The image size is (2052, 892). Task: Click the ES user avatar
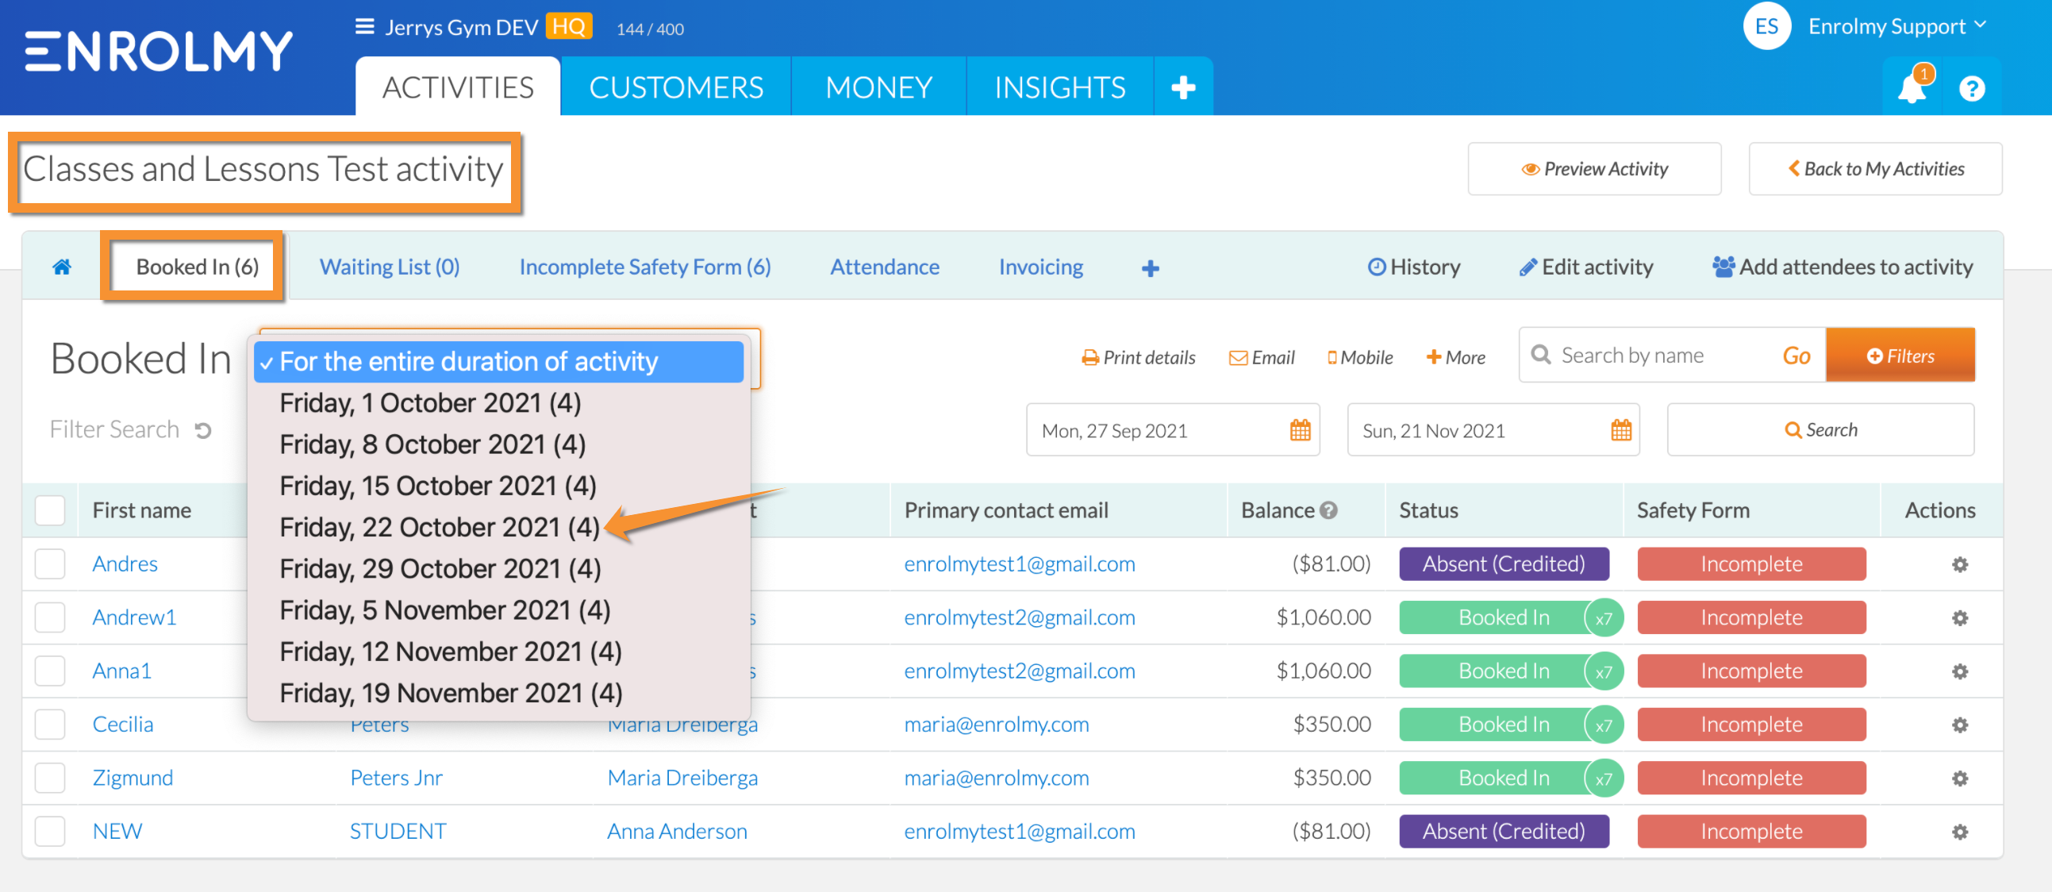(x=1766, y=26)
